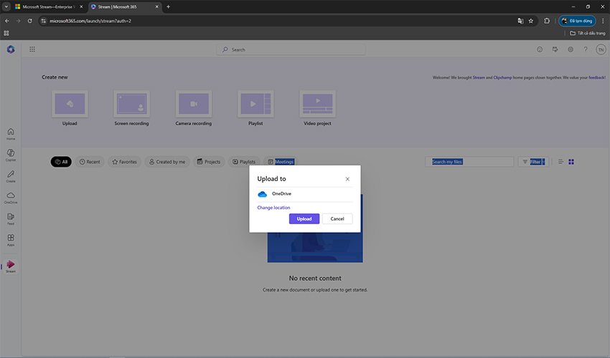The height and width of the screenshot is (358, 610).
Task: Click the top Search box
Action: point(291,49)
